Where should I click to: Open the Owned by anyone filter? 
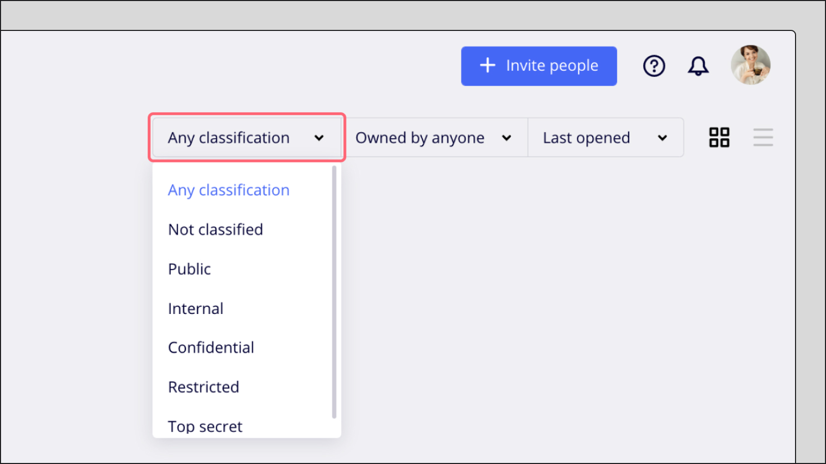pos(435,137)
